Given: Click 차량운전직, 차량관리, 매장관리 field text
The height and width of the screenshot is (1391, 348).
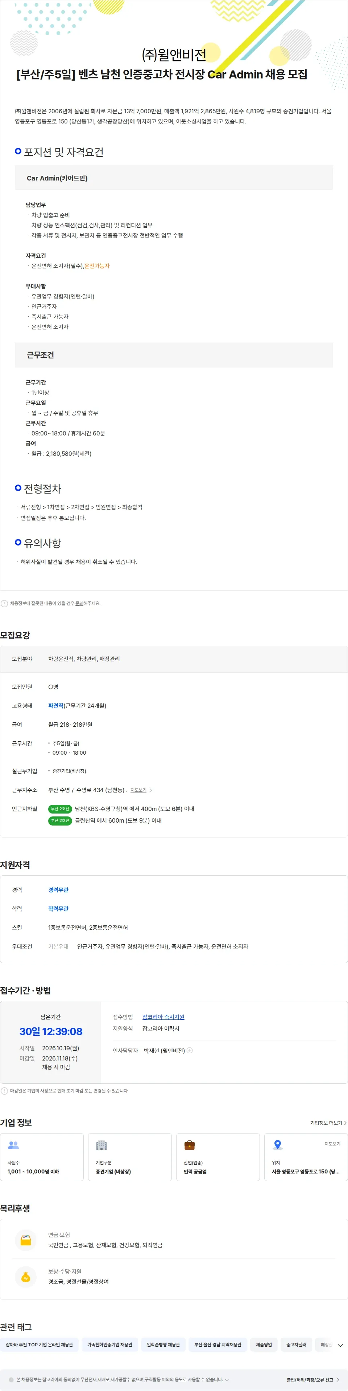Looking at the screenshot, I should tap(84, 659).
